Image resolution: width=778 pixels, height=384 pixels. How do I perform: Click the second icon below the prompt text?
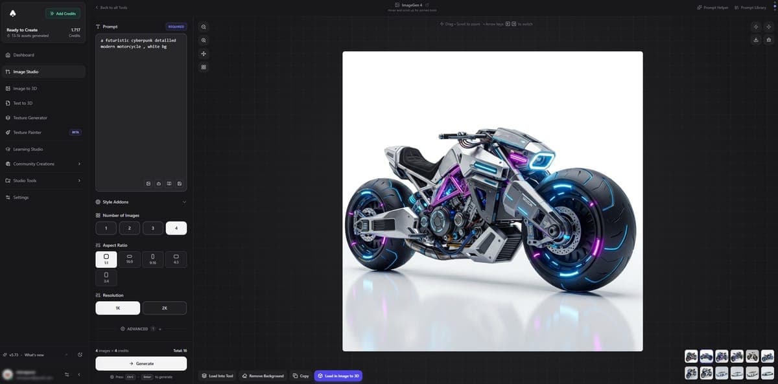coord(159,184)
